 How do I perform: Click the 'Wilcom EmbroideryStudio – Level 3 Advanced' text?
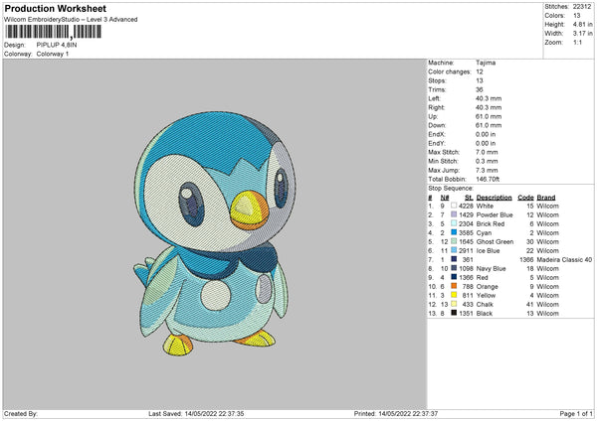(x=71, y=20)
